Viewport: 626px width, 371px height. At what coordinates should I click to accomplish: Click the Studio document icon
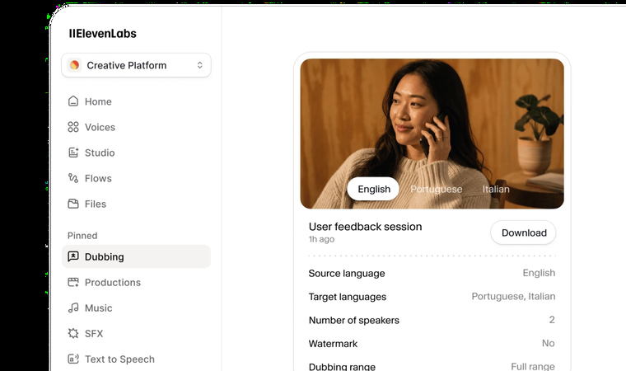tap(73, 153)
